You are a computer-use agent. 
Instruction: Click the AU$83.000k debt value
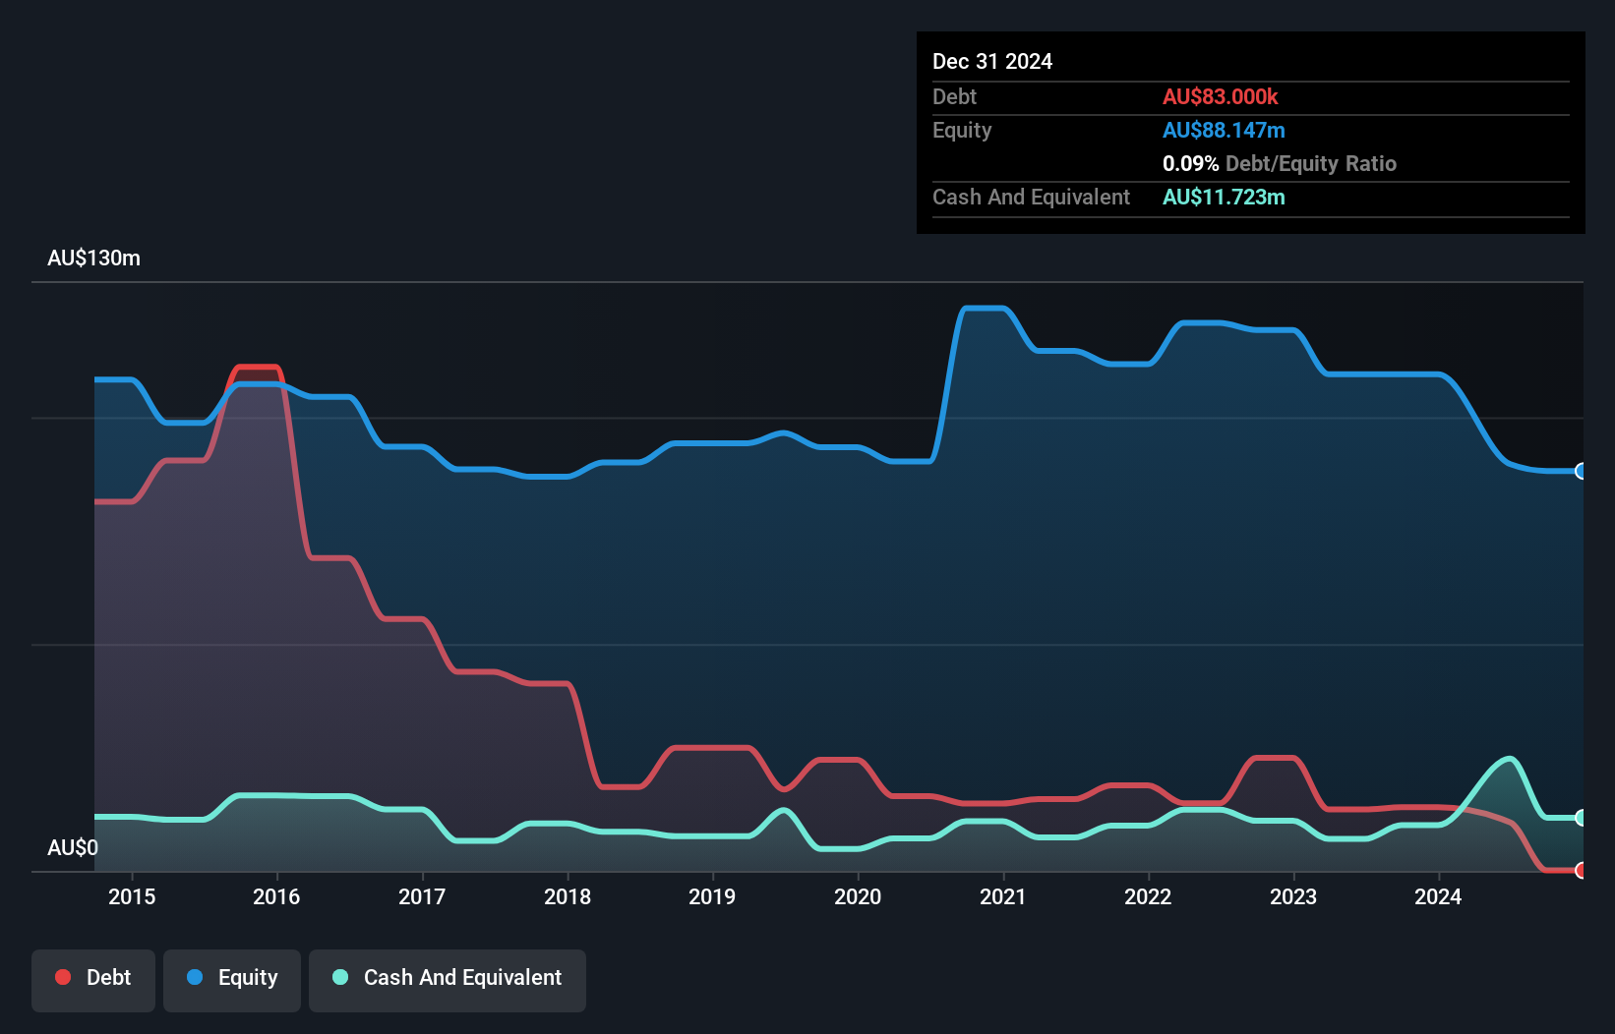1220,96
